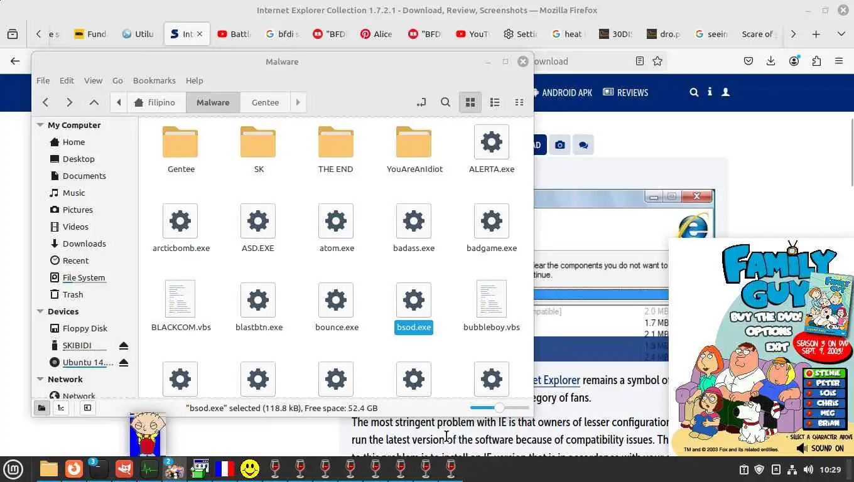This screenshot has width=854, height=482.
Task: Hide the sidebar with bottom toggle
Action: tap(87, 408)
